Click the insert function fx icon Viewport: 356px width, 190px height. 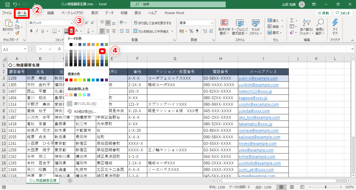tap(59, 49)
